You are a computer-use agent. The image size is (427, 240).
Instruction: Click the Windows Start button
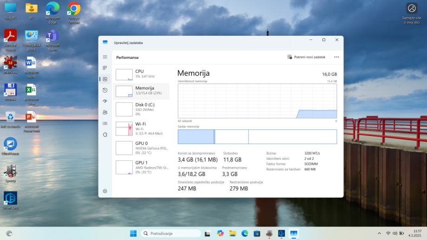(133, 234)
